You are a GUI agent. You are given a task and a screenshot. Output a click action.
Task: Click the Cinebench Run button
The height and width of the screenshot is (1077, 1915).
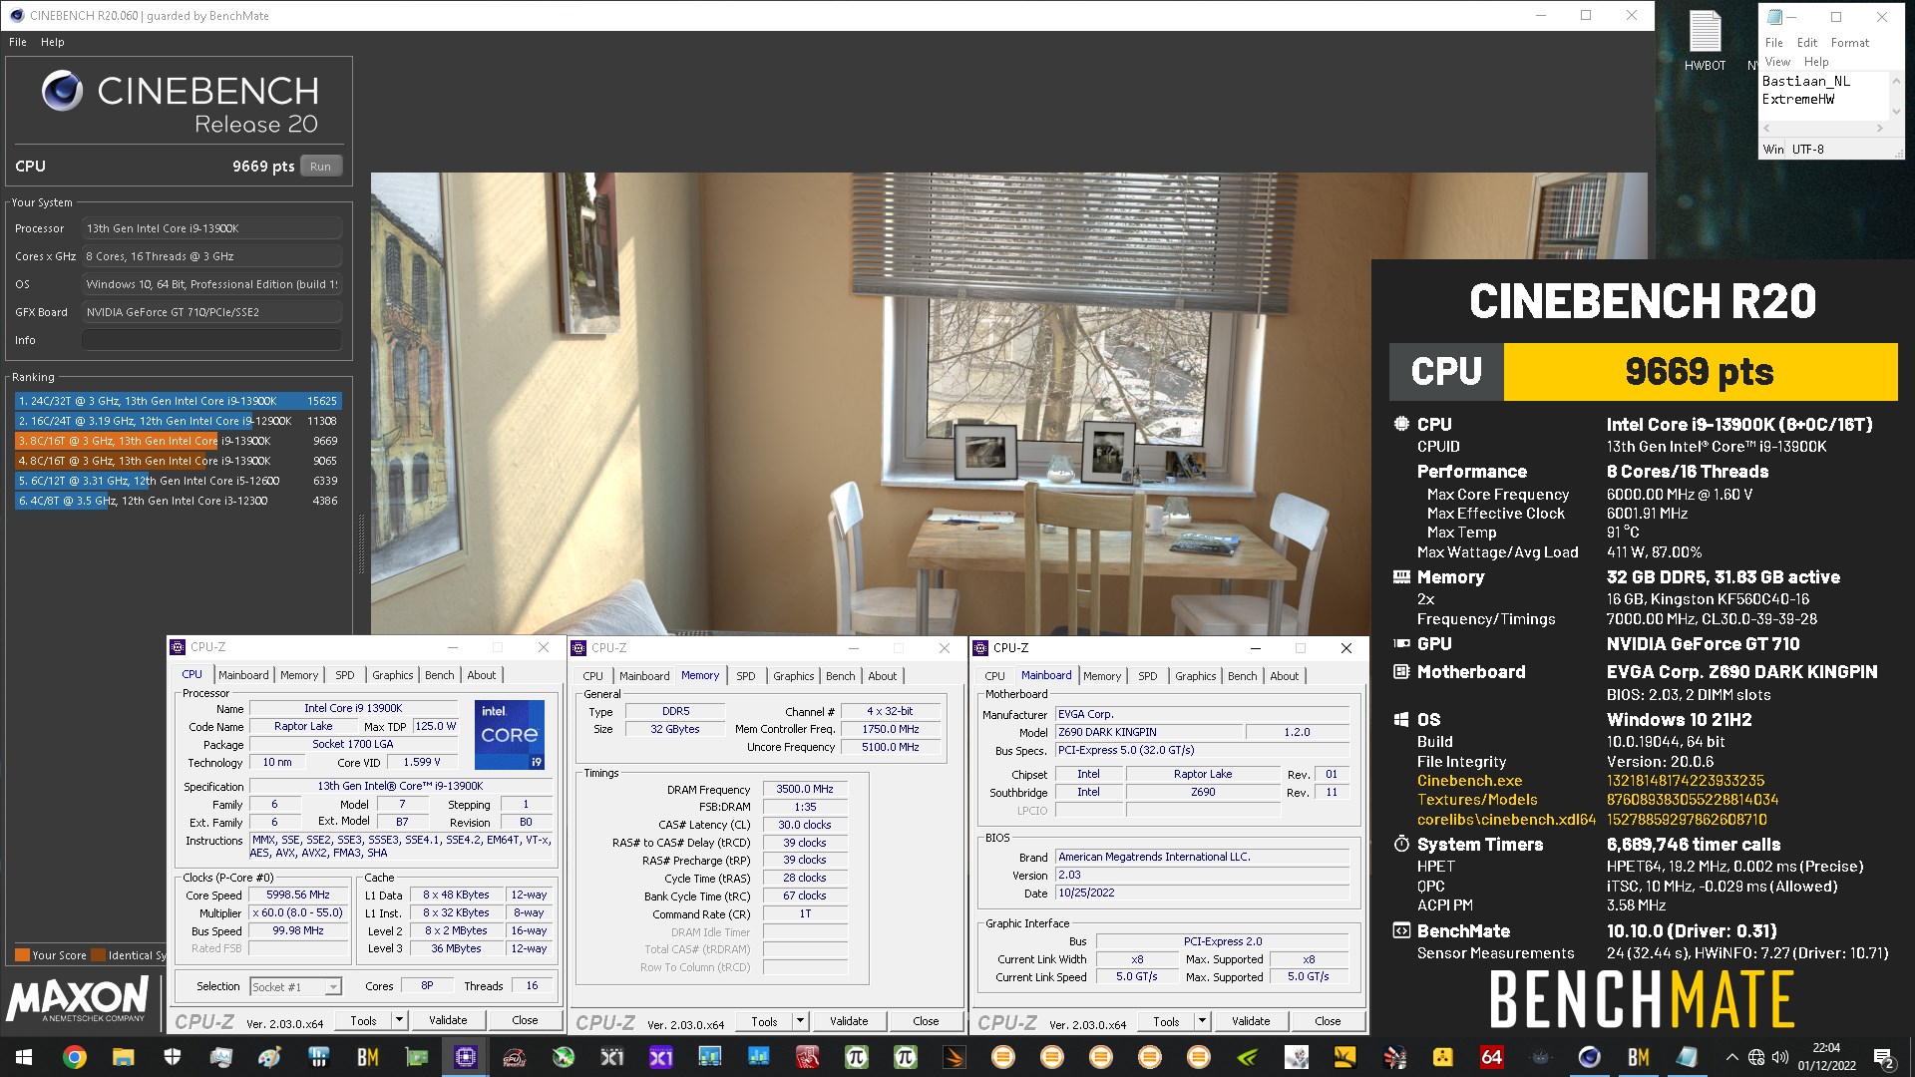(320, 167)
